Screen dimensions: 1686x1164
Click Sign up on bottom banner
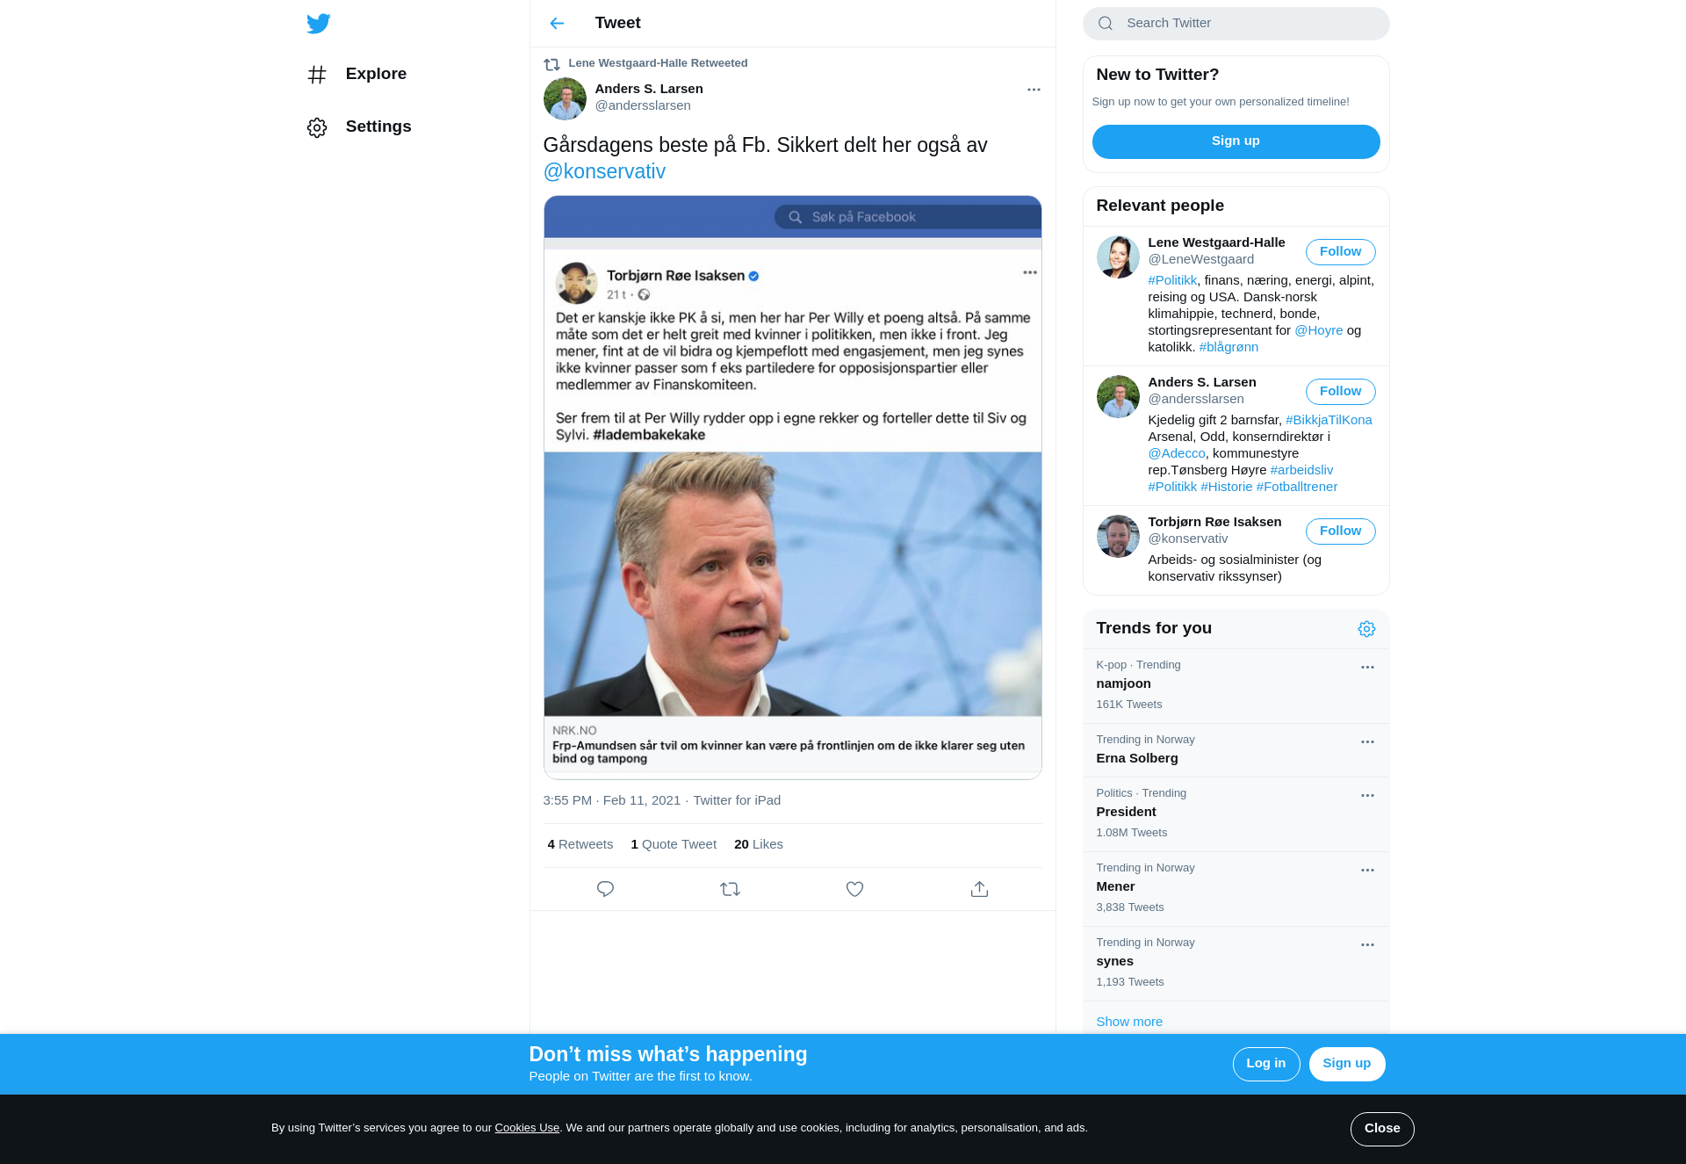coord(1346,1064)
